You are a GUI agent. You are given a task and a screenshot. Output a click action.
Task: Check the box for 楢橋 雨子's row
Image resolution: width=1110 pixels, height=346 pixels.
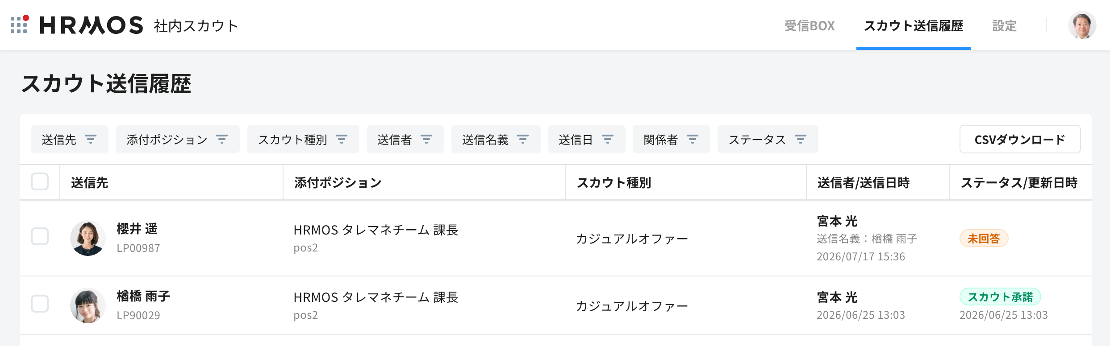tap(40, 304)
